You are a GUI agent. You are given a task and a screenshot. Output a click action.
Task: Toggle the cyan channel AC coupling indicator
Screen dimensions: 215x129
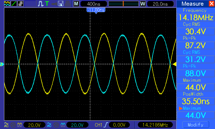click(49, 125)
